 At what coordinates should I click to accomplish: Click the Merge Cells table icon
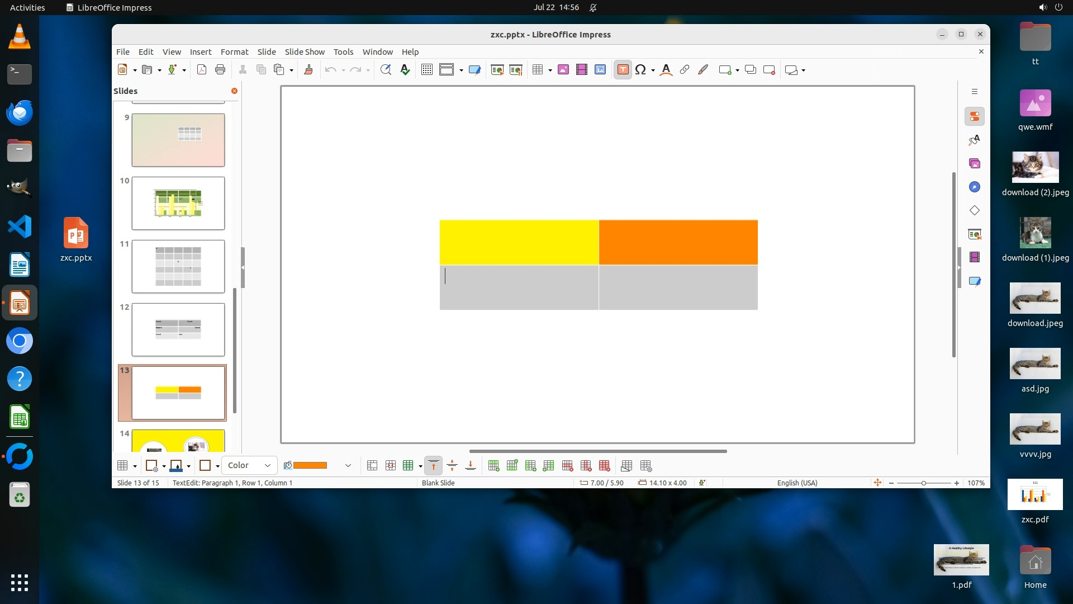(372, 466)
